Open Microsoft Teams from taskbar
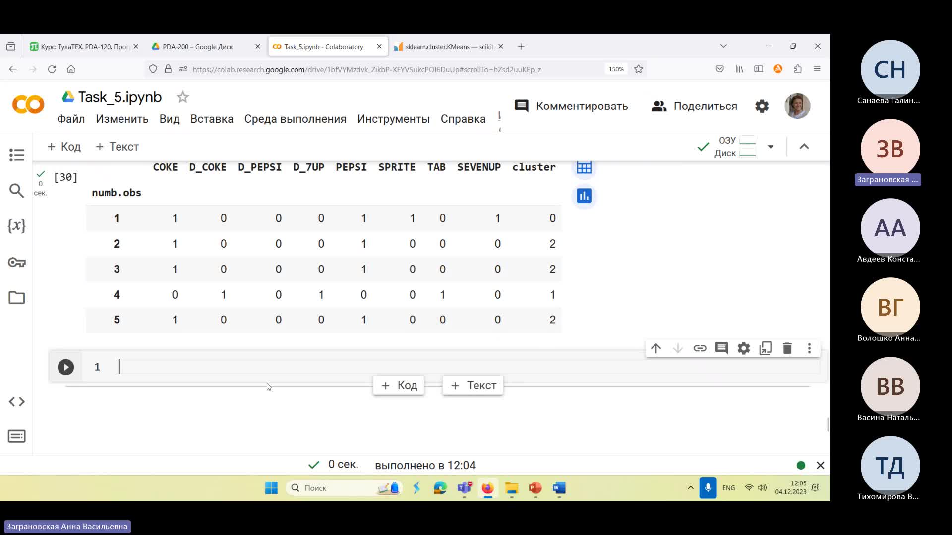 [x=464, y=488]
